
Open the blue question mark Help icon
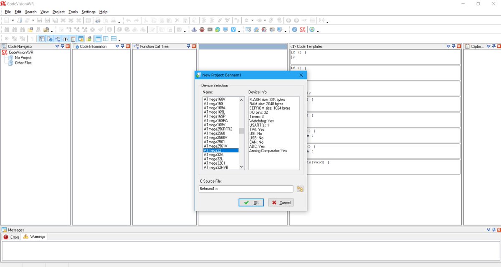[x=295, y=30]
